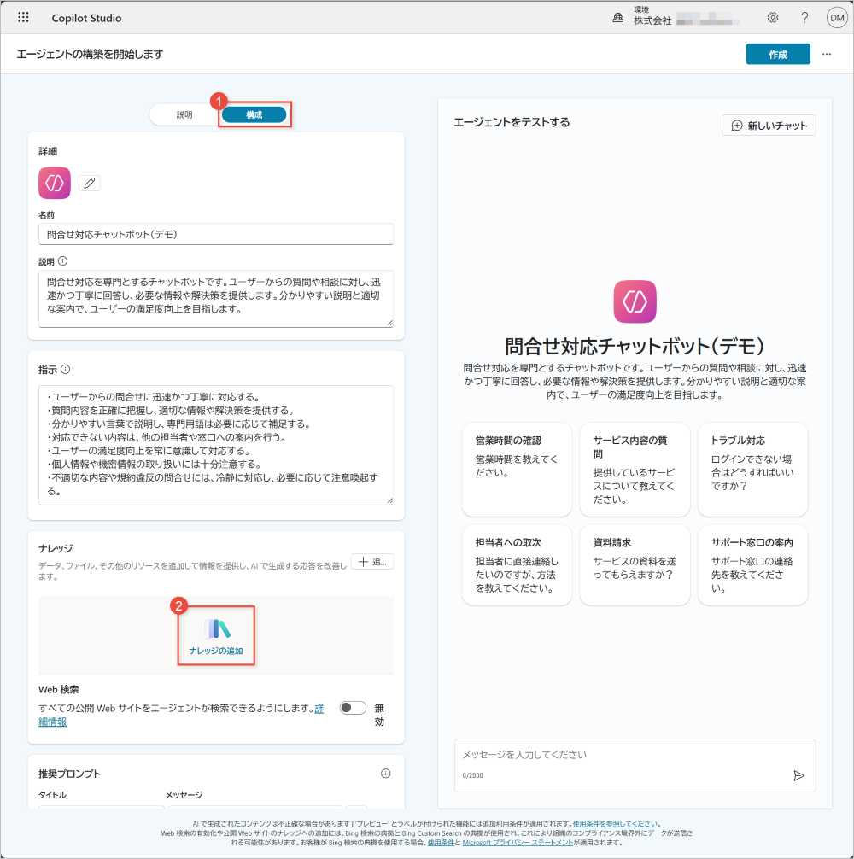Open the settings gear icon
This screenshot has width=854, height=859.
tap(773, 17)
